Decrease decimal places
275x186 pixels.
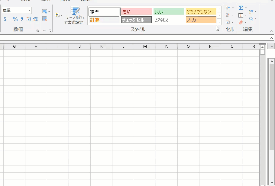click(35, 19)
